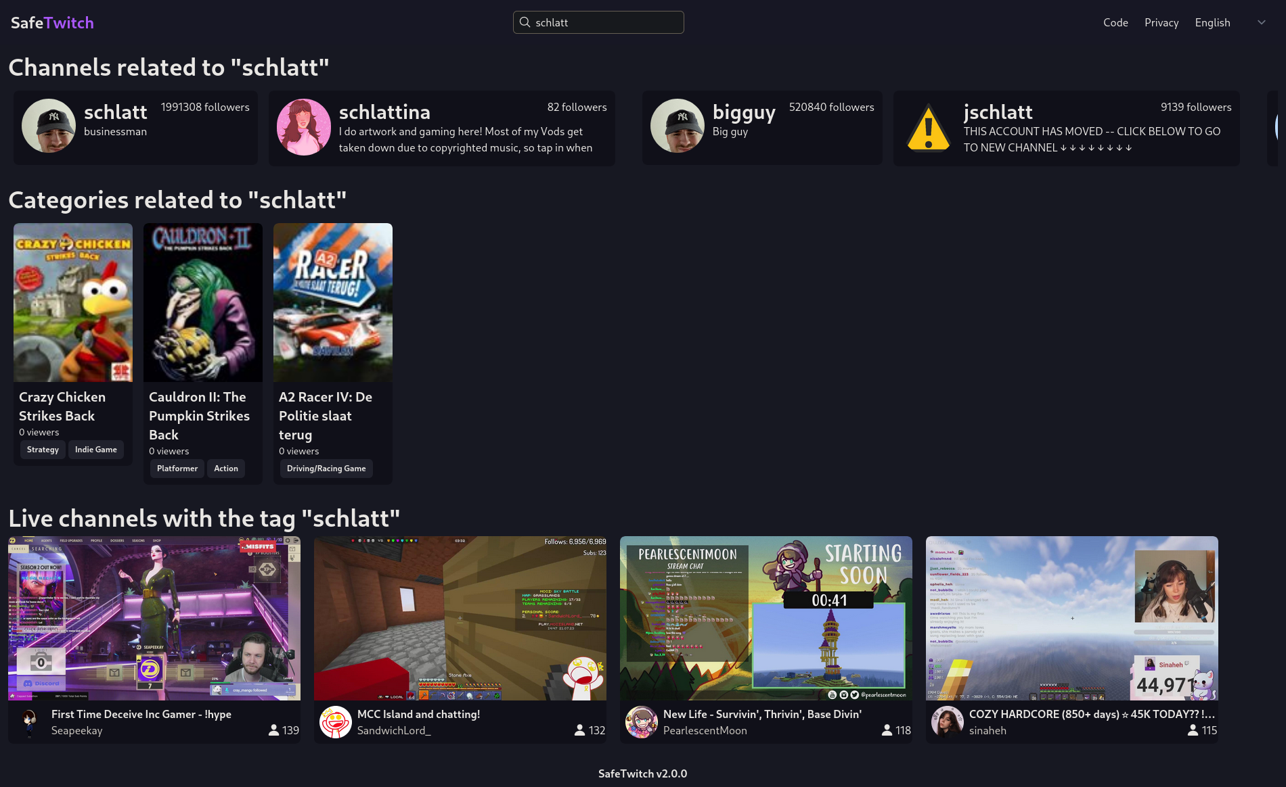Open PearlescentMoon Starting Soon preview

[x=766, y=618]
